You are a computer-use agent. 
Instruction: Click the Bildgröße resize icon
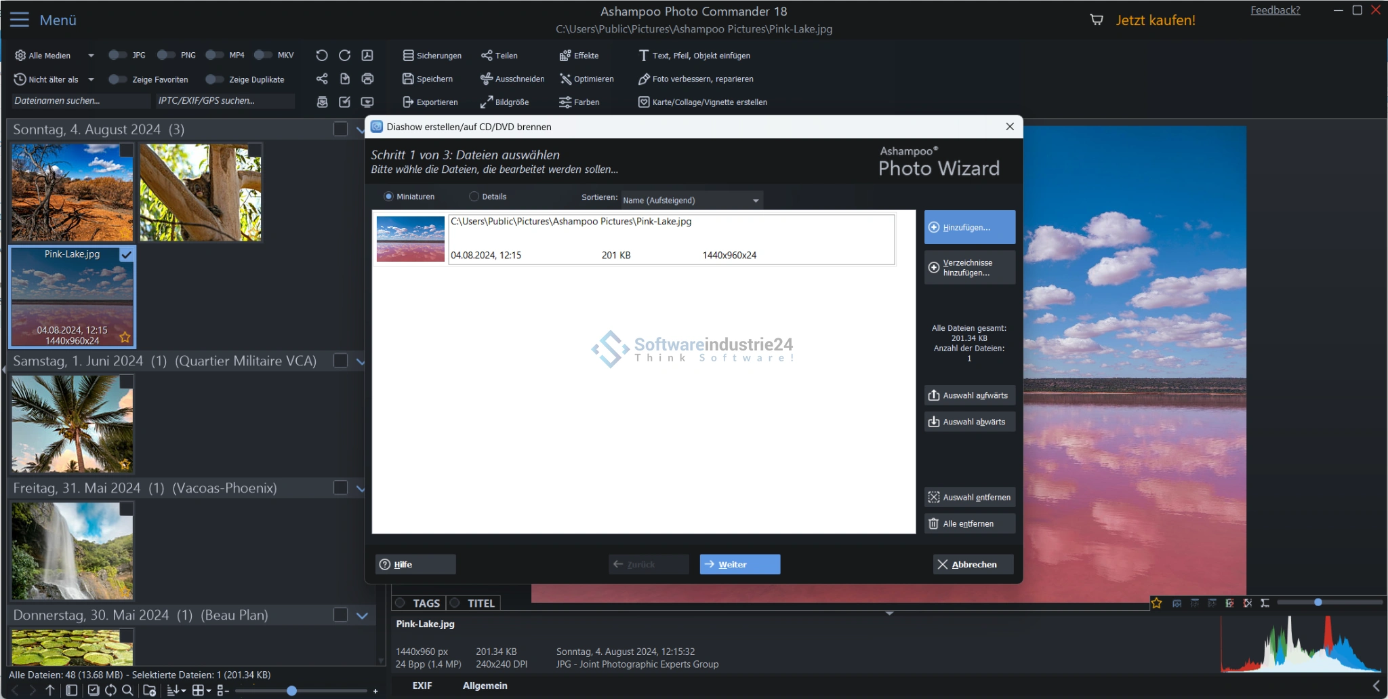click(x=487, y=102)
